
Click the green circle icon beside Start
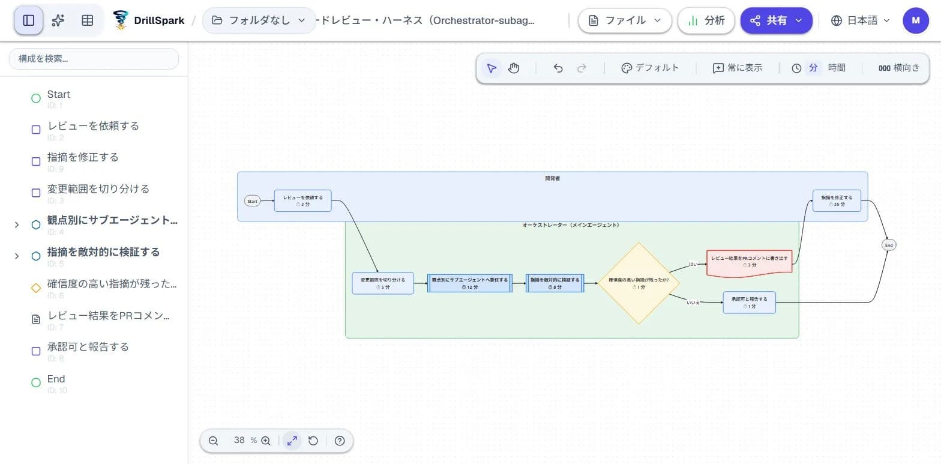point(36,98)
